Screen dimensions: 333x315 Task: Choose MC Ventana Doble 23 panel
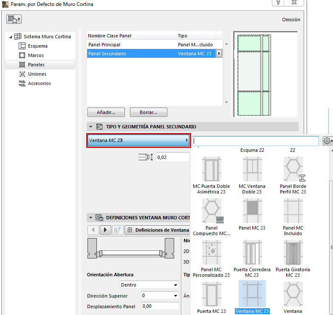tap(252, 175)
